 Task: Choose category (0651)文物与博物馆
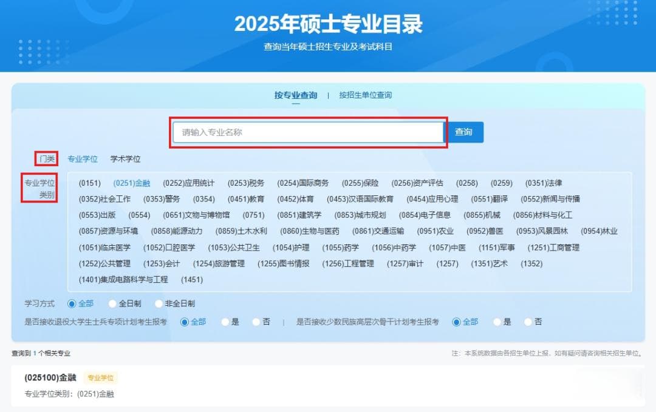pyautogui.click(x=196, y=215)
